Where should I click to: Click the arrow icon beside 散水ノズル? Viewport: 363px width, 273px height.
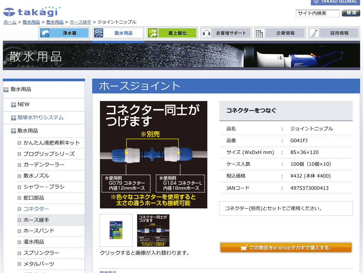(x=19, y=176)
